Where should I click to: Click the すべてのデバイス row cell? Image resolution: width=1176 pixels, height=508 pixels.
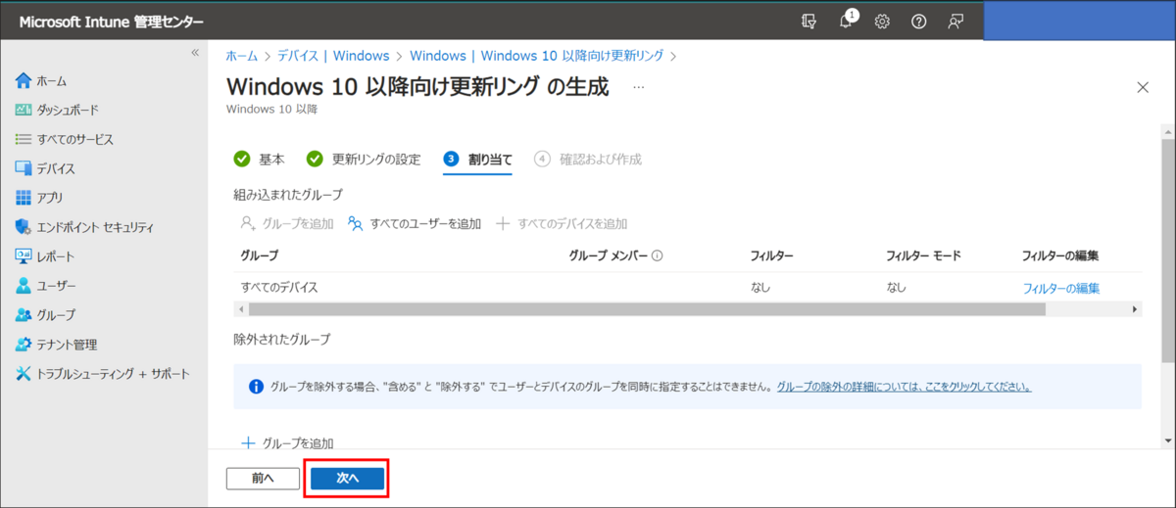click(x=279, y=288)
